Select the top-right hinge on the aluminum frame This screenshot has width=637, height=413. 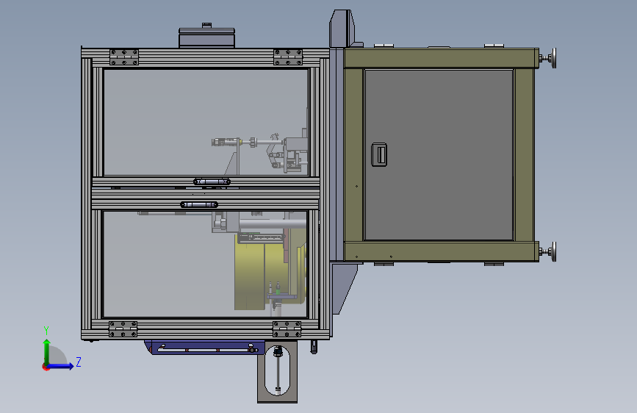[288, 57]
